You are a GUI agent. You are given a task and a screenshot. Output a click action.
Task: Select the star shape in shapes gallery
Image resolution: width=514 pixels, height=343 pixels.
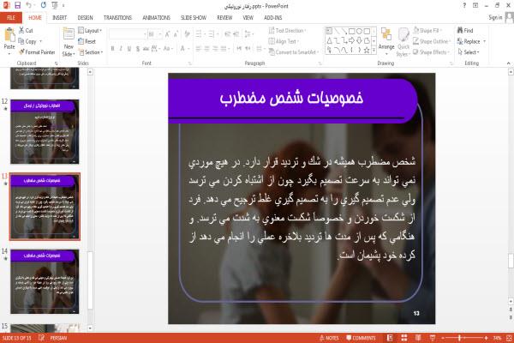point(367,50)
